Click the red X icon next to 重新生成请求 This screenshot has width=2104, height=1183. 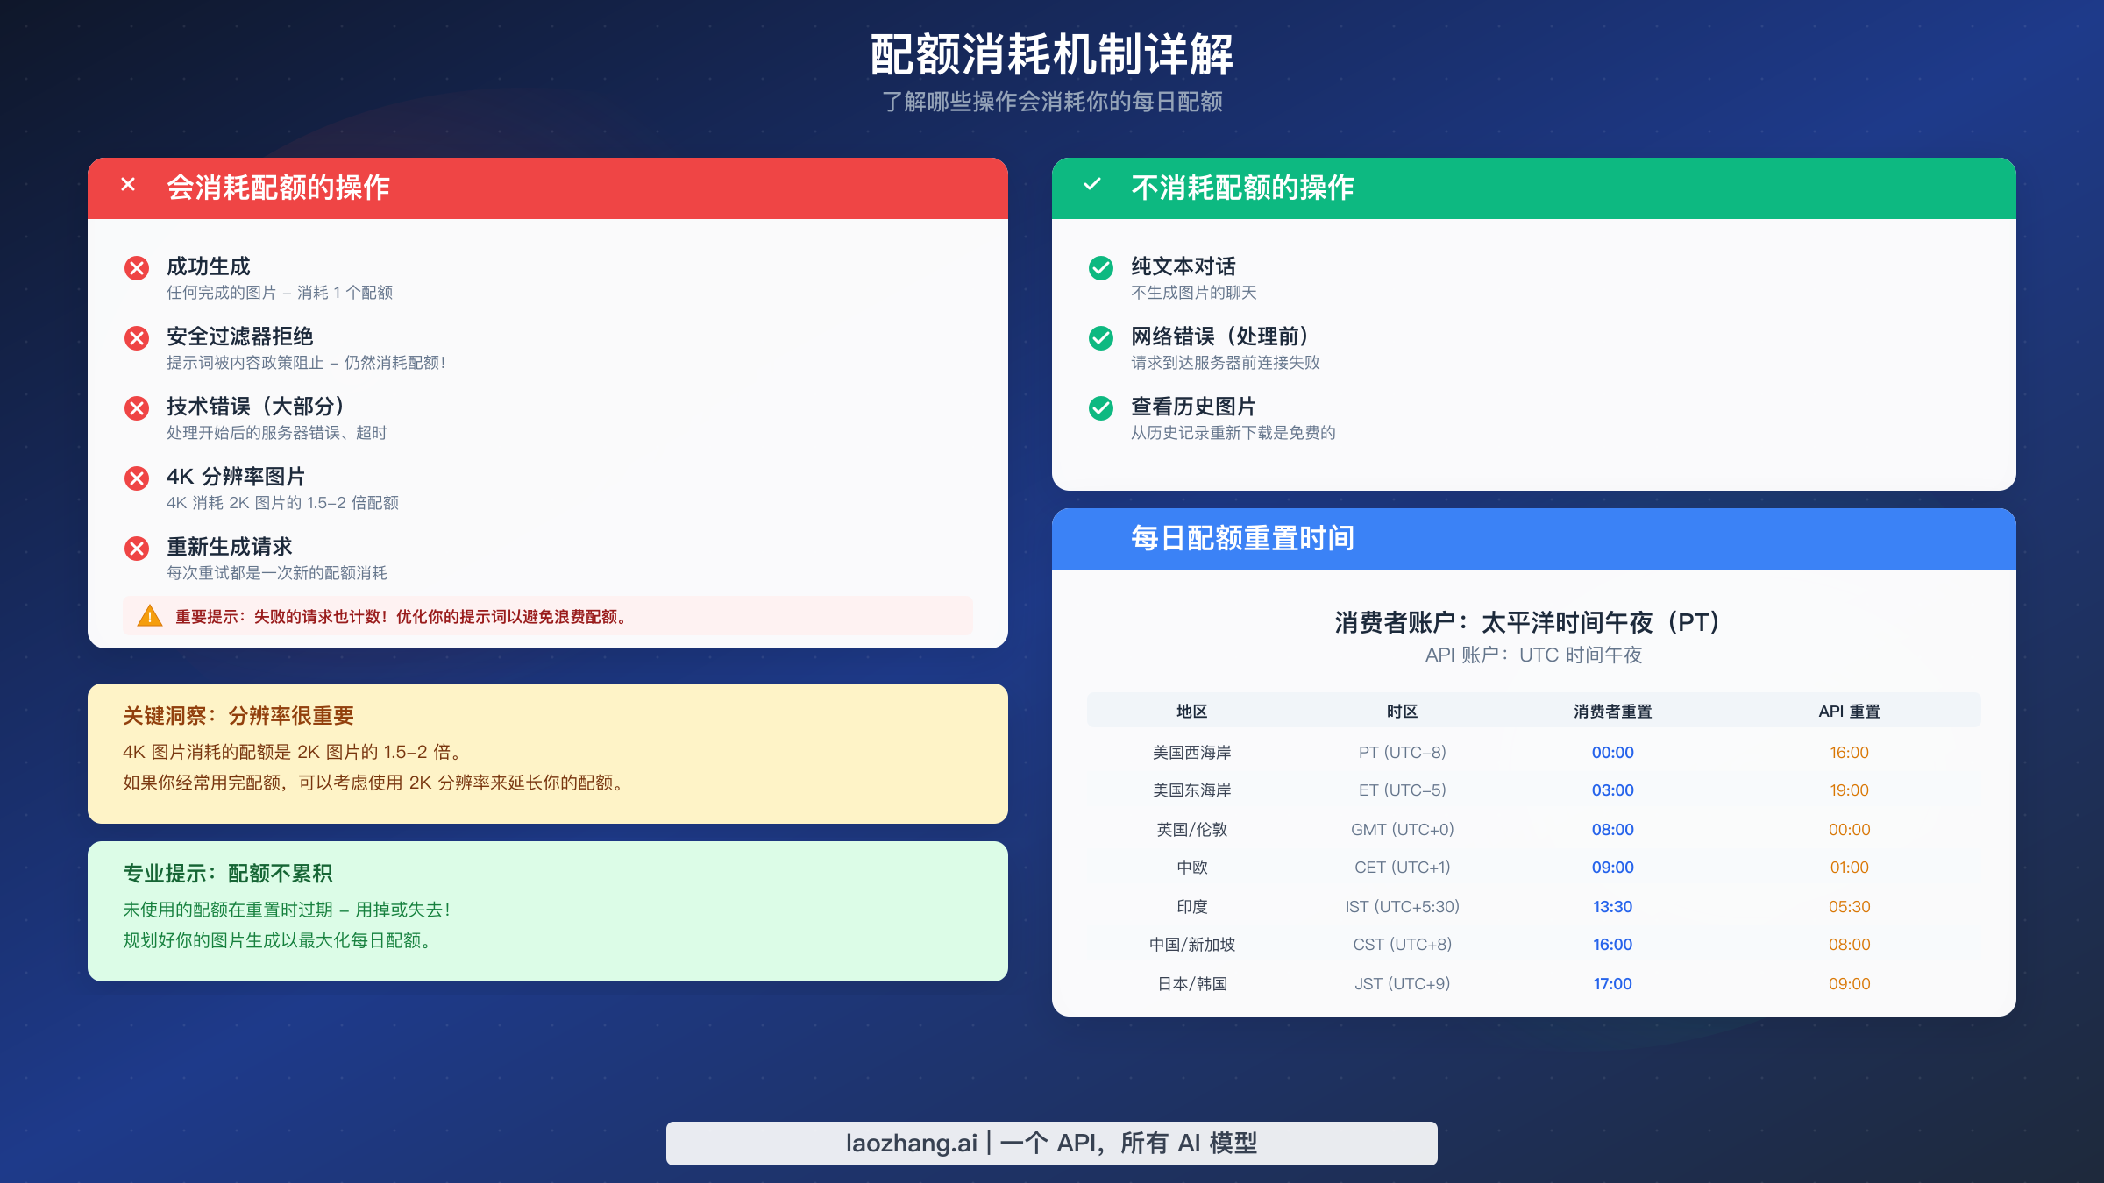coord(136,549)
